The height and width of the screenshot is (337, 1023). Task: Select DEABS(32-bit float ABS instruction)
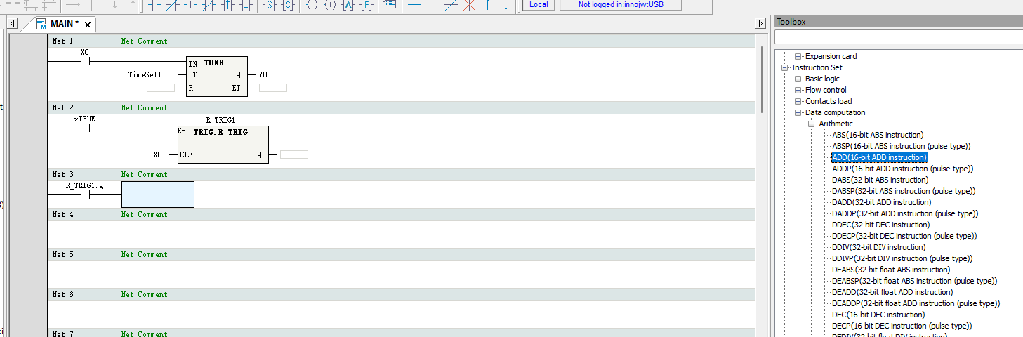pyautogui.click(x=891, y=270)
